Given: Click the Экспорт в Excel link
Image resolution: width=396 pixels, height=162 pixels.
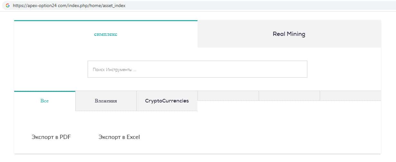Looking at the screenshot, I should click(119, 137).
